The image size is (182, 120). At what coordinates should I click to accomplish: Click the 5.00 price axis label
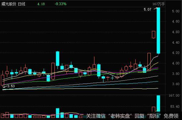pyautogui.click(x=176, y=11)
